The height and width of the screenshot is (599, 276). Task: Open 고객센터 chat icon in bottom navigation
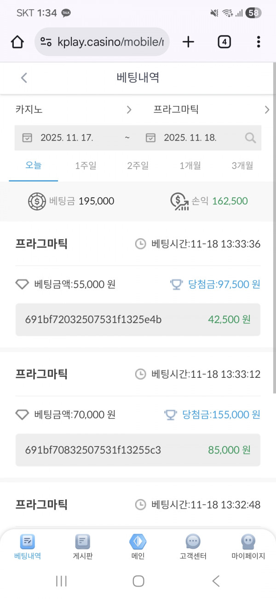point(193,542)
